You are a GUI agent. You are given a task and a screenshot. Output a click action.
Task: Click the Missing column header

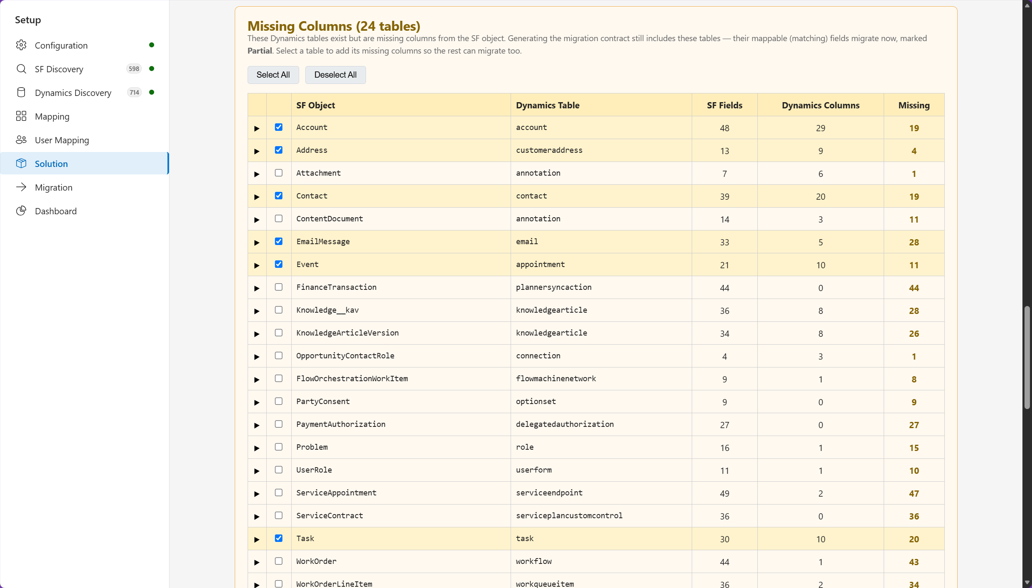pyautogui.click(x=914, y=105)
